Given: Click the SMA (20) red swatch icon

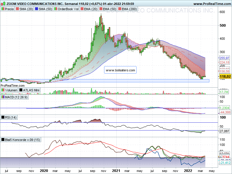Looking at the screenshot, I should click(17, 9).
